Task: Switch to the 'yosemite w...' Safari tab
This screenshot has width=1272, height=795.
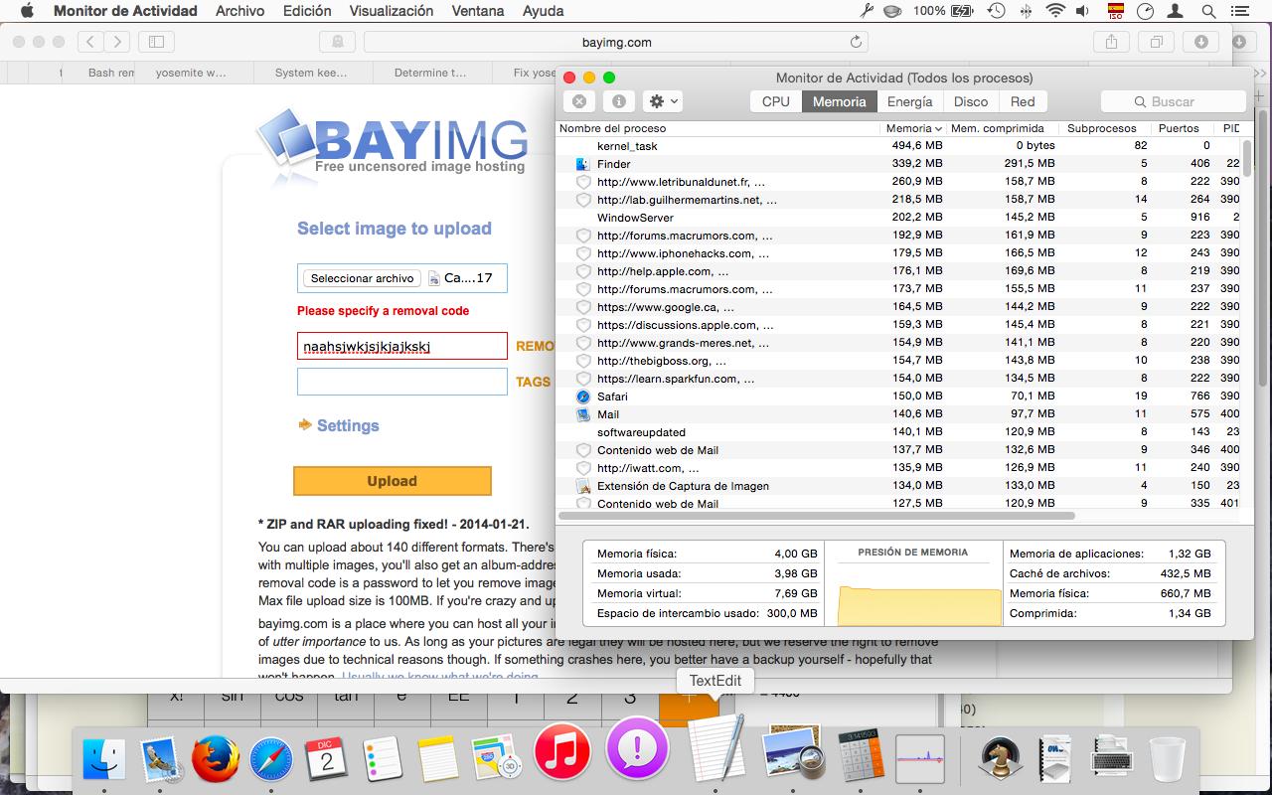Action: tap(192, 73)
